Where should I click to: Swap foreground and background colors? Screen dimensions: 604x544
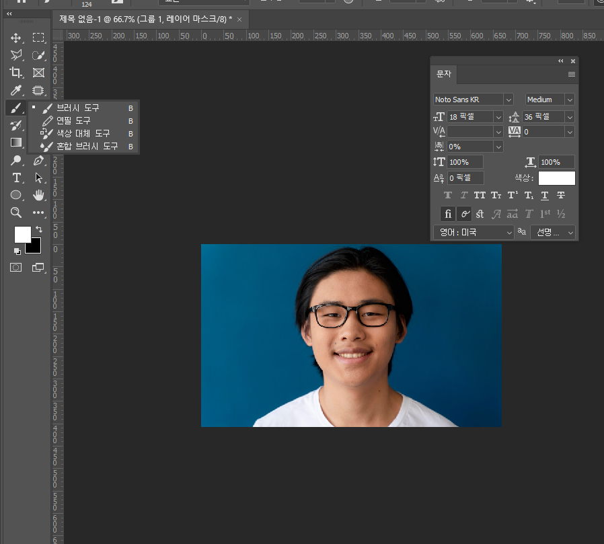(39, 229)
